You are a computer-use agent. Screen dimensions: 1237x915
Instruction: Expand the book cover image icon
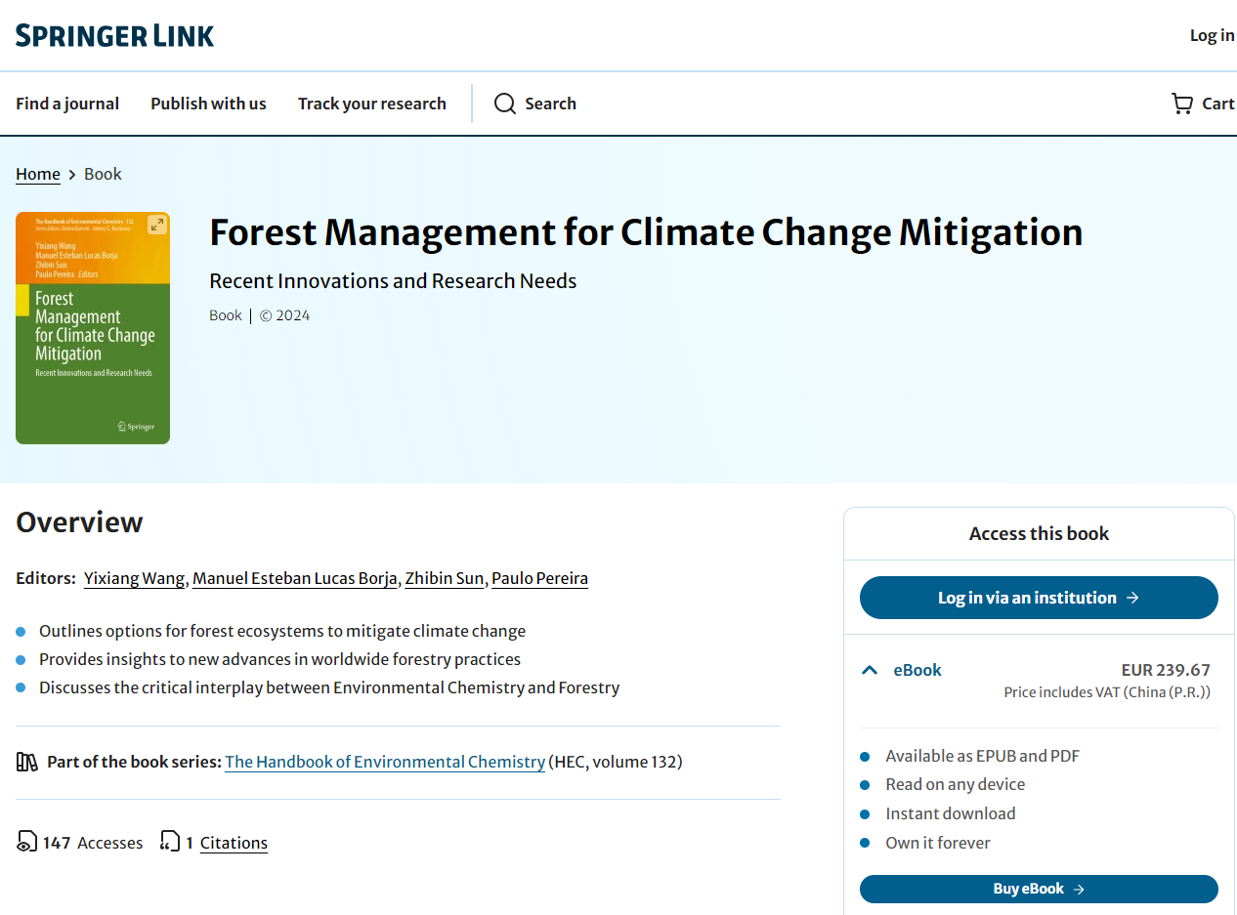156,226
